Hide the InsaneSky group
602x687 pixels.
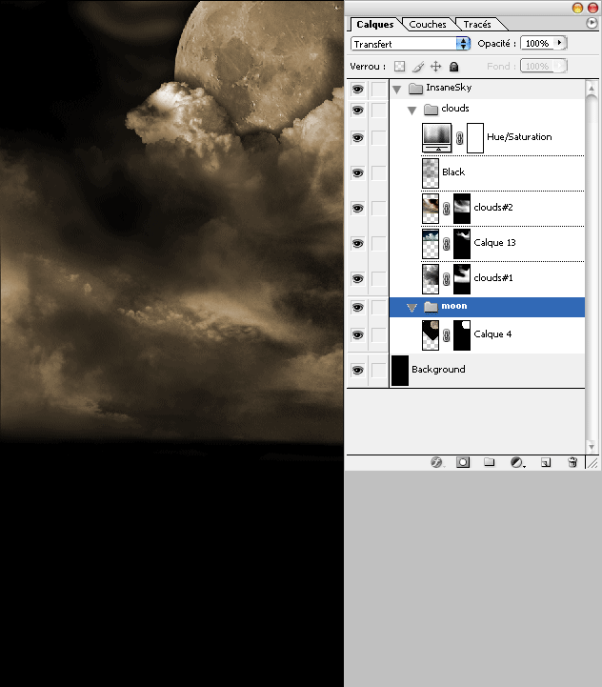358,90
